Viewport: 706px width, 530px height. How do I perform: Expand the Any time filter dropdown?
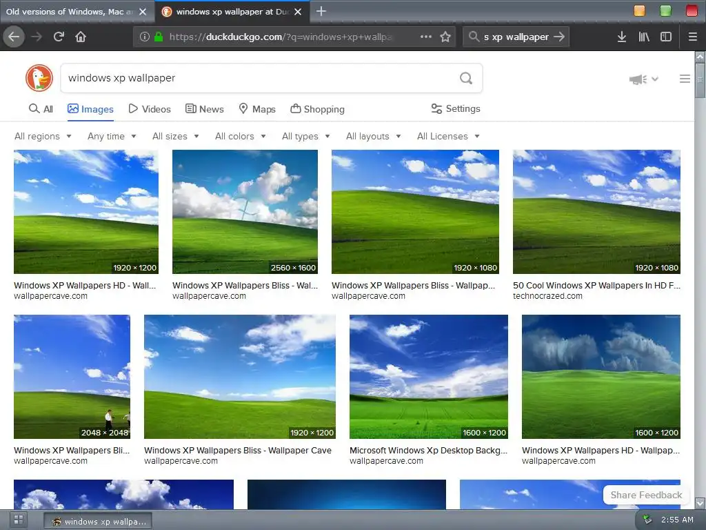[x=112, y=136]
